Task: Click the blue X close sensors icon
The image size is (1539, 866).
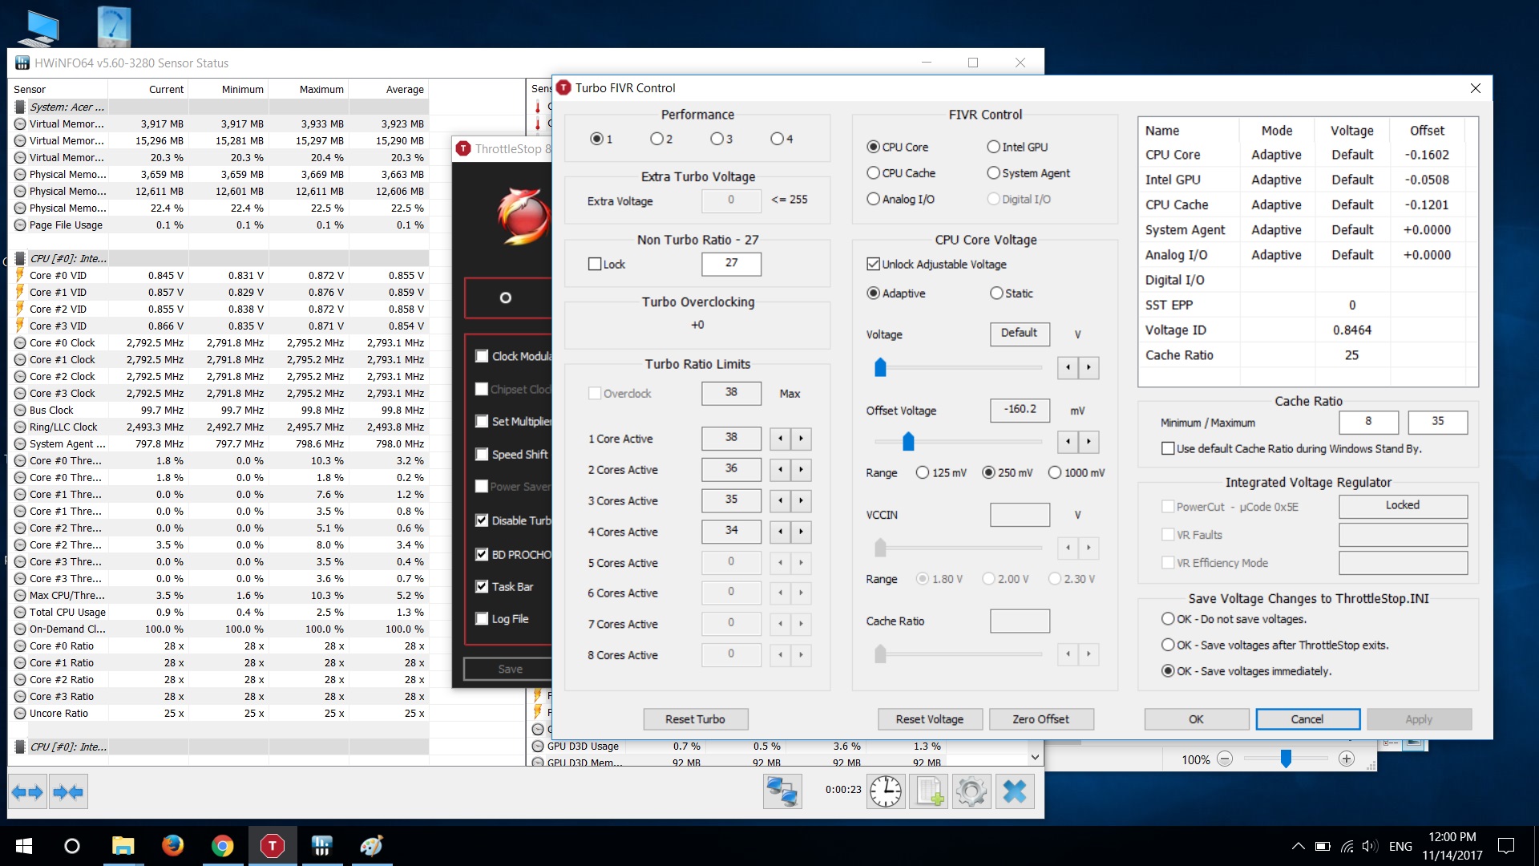Action: click(1014, 792)
